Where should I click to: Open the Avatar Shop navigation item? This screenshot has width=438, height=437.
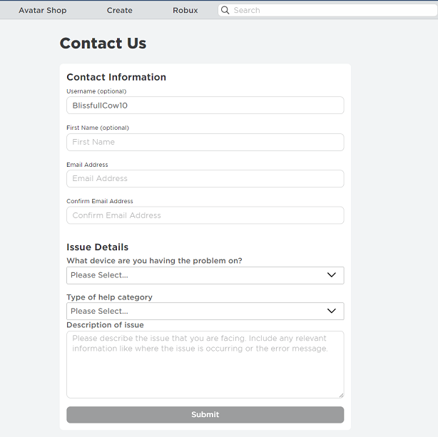[x=43, y=10]
